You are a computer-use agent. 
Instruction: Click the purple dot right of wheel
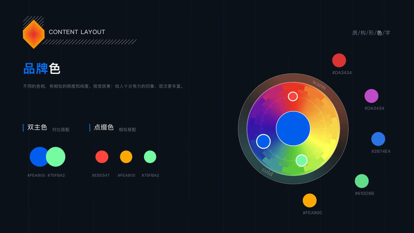tap(371, 96)
